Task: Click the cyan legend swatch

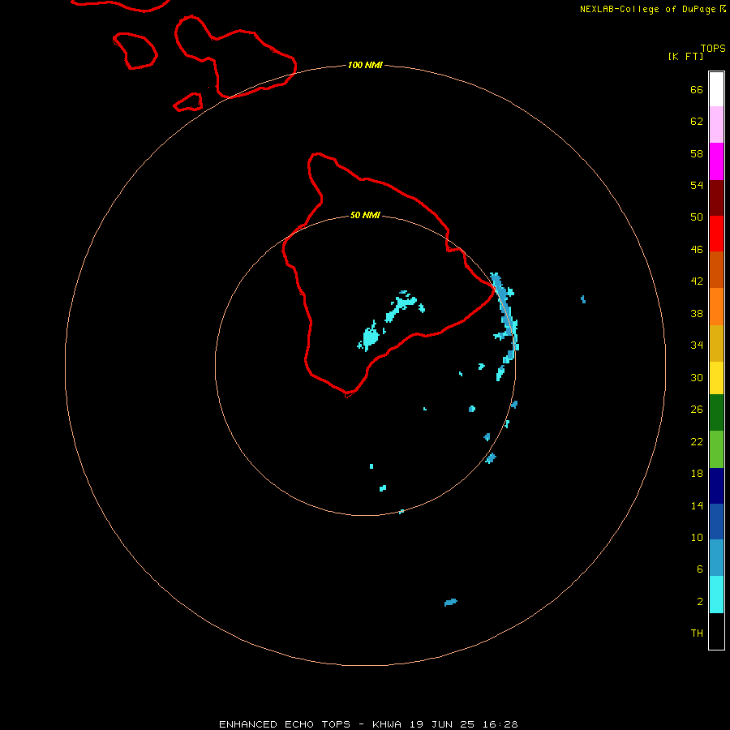Action: point(716,595)
